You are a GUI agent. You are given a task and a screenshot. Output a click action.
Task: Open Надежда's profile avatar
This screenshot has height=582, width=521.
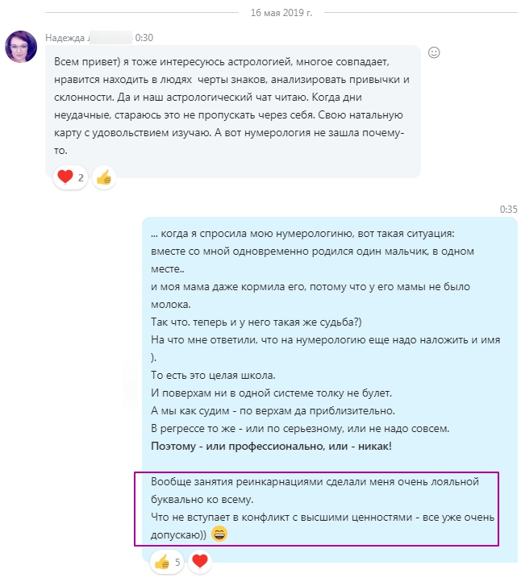tap(21, 47)
